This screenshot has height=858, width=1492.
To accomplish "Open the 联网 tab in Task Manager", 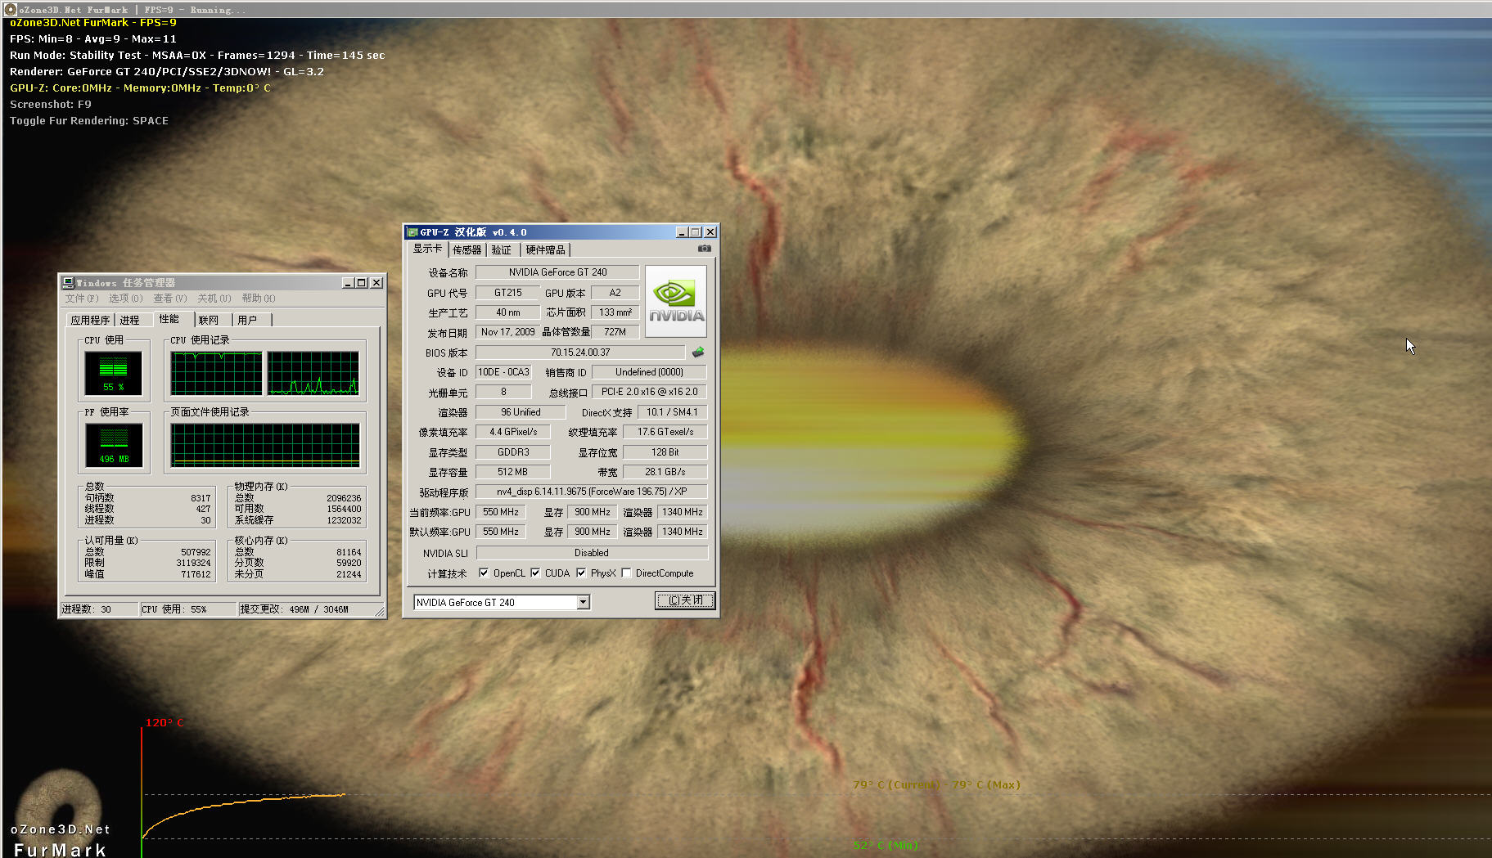I will (209, 321).
